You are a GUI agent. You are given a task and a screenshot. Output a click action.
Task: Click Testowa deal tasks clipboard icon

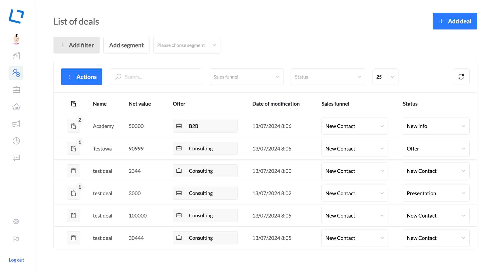pyautogui.click(x=73, y=148)
